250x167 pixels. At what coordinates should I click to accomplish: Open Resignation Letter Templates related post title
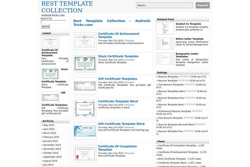click(187, 55)
